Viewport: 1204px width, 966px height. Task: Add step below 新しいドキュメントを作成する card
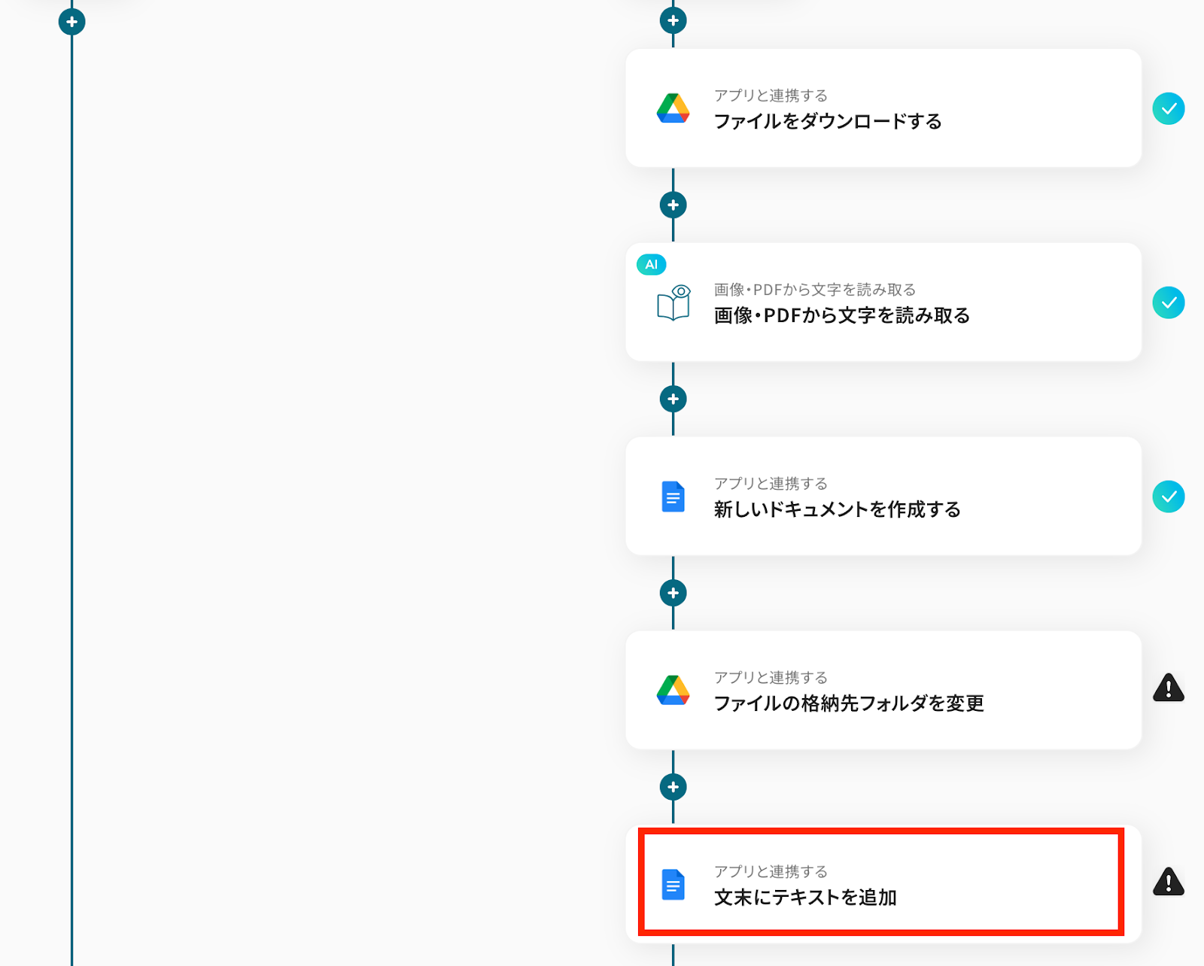[673, 593]
